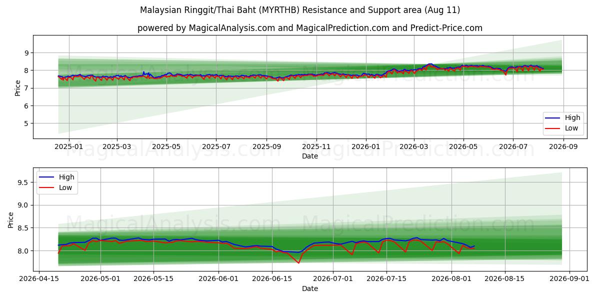
Task: Click the 2026-07 tick label on top chart
Action: coord(513,147)
